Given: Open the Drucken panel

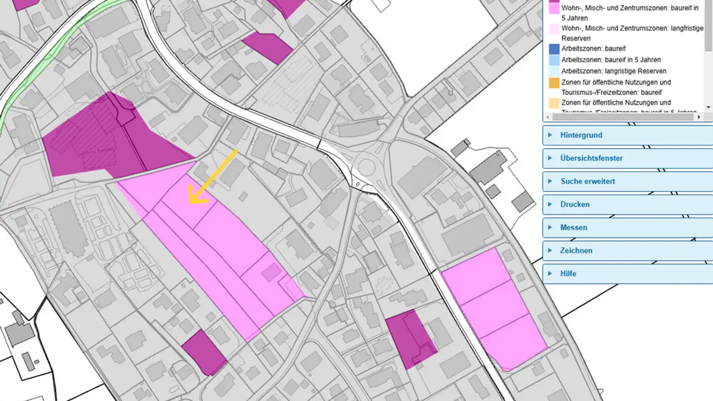Looking at the screenshot, I should [x=574, y=204].
